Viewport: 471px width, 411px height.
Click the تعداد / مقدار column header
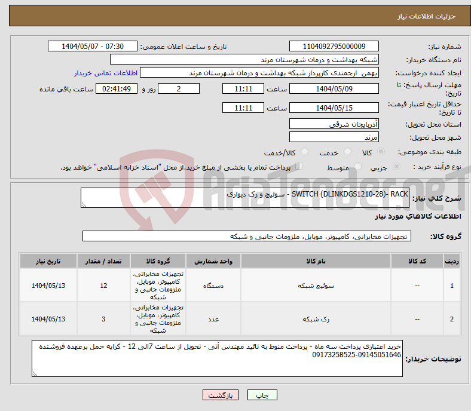(x=103, y=261)
